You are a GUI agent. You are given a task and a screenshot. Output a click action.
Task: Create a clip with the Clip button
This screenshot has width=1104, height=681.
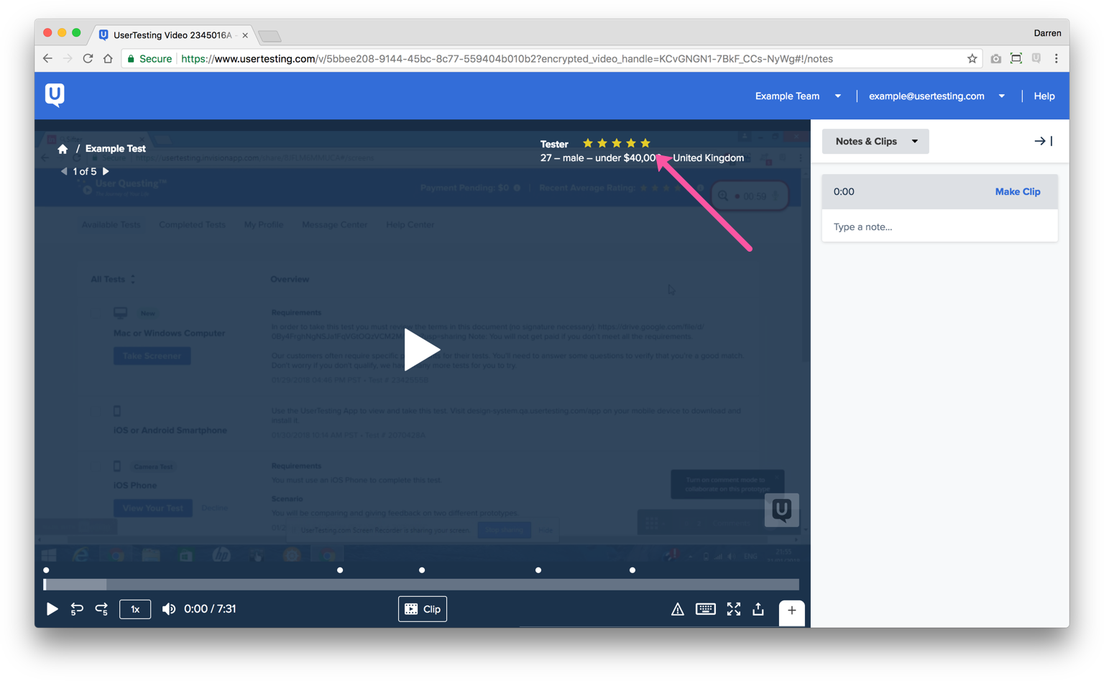(x=423, y=609)
